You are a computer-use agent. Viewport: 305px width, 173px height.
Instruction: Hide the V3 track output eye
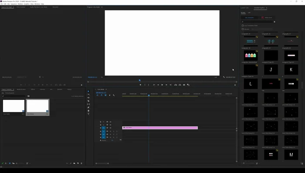coord(110,122)
